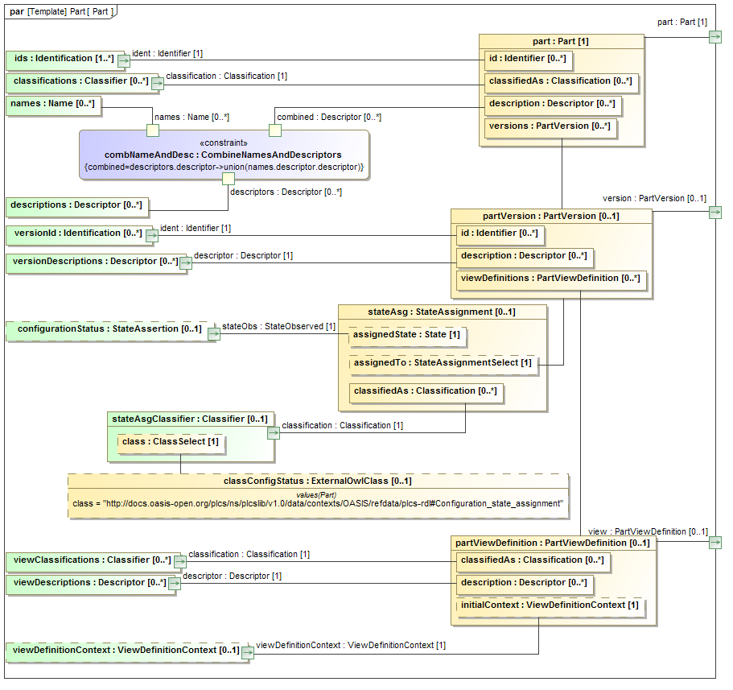Click classification label near classifications block
The width and height of the screenshot is (733, 690).
[227, 76]
